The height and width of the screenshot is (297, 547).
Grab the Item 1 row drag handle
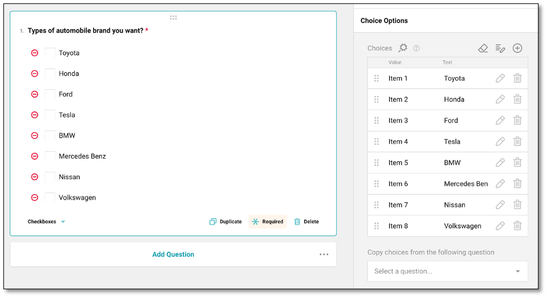[x=377, y=78]
